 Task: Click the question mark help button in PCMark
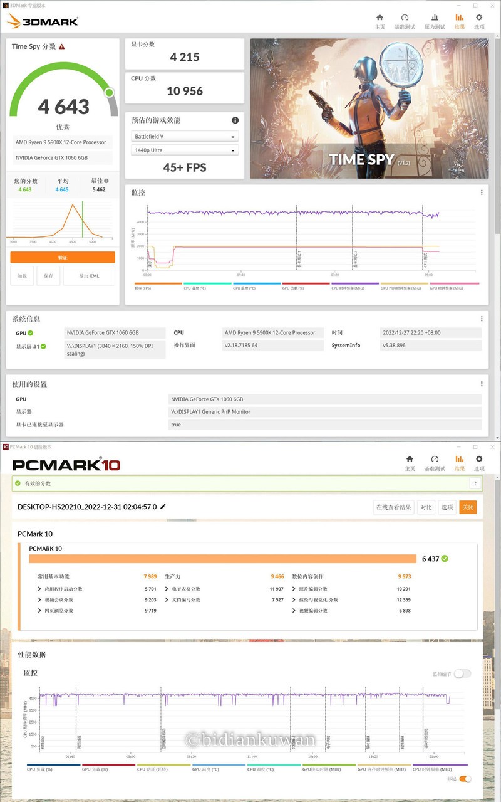coord(475,483)
